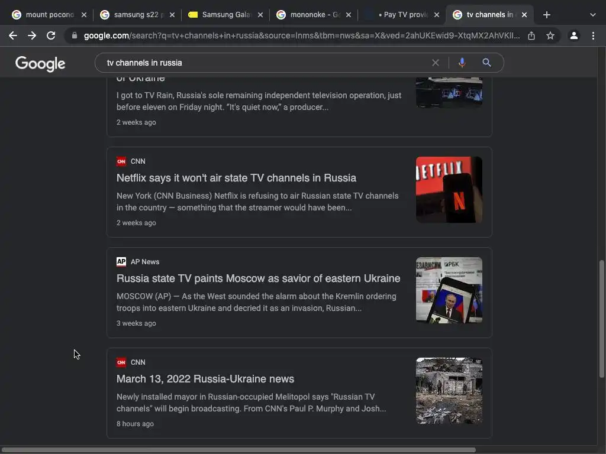The width and height of the screenshot is (606, 454).
Task: Click the padlock site info icon
Action: point(75,35)
